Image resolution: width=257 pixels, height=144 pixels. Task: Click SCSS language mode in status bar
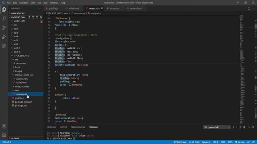point(230,142)
